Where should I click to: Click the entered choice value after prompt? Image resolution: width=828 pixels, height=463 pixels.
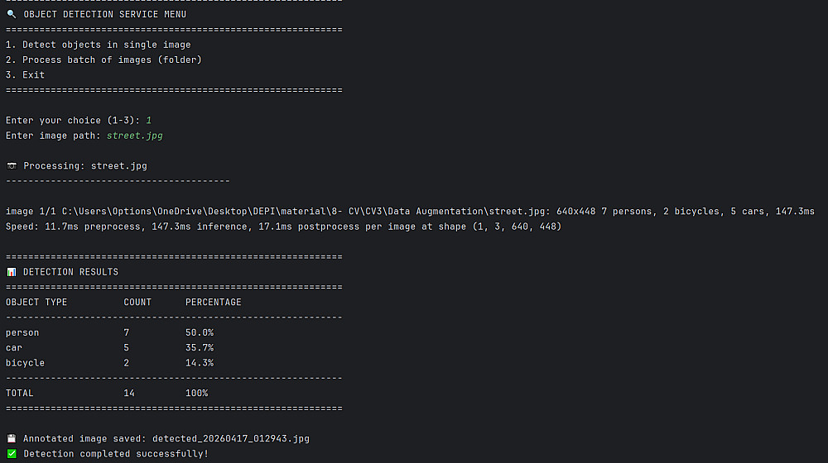pyautogui.click(x=148, y=121)
